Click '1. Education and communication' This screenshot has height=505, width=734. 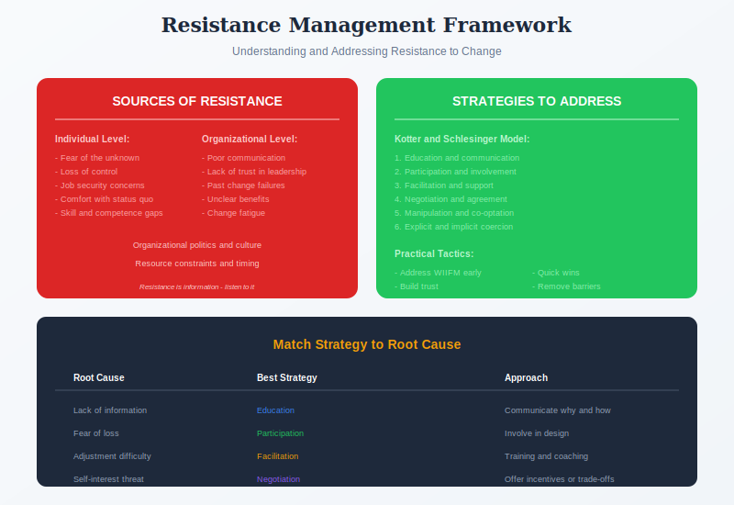pos(457,158)
